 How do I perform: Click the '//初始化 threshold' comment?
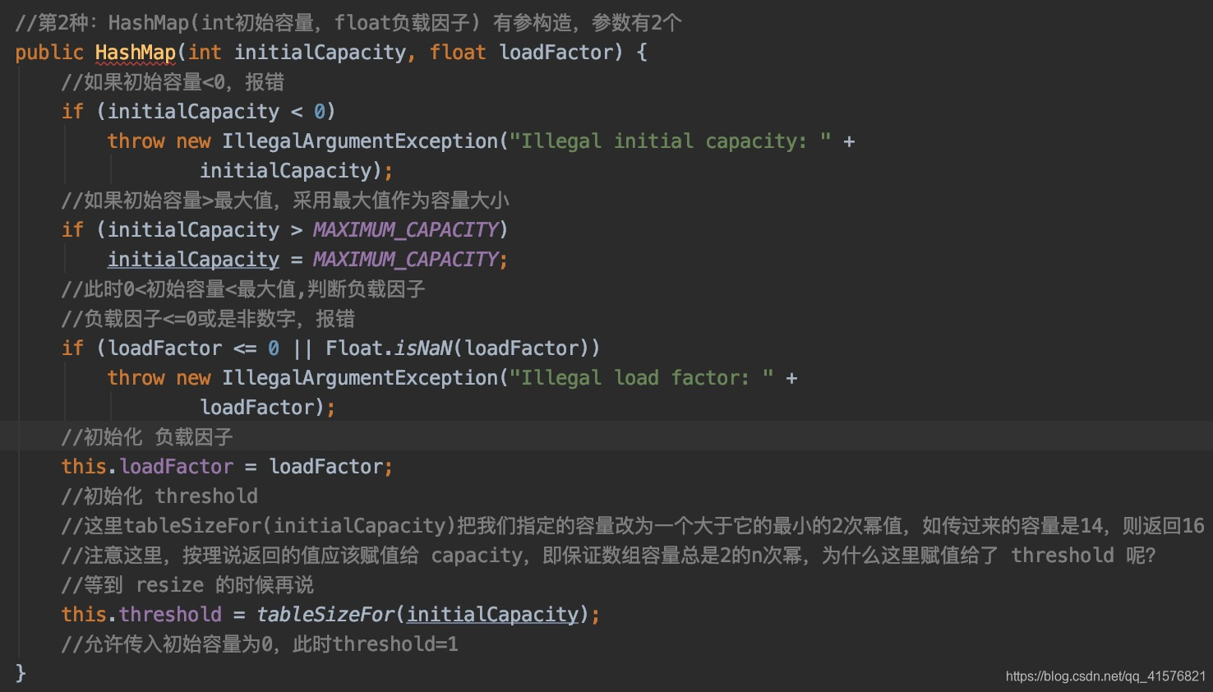tap(159, 496)
